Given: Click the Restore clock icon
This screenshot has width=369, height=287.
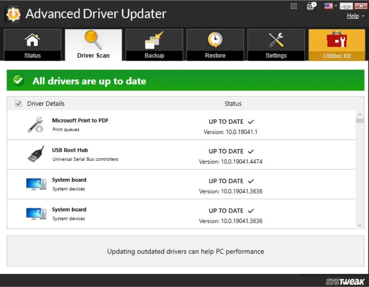Looking at the screenshot, I should (x=215, y=40).
